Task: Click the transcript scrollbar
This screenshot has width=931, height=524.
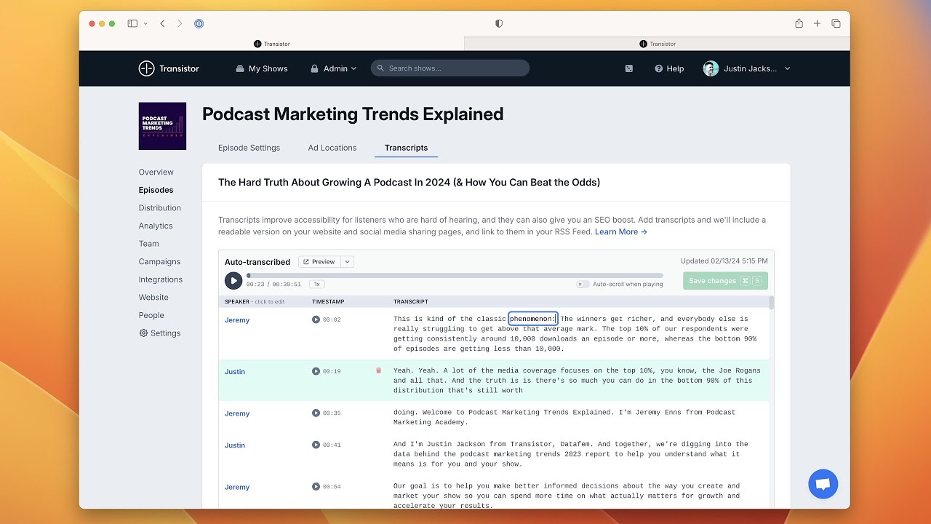Action: [771, 303]
